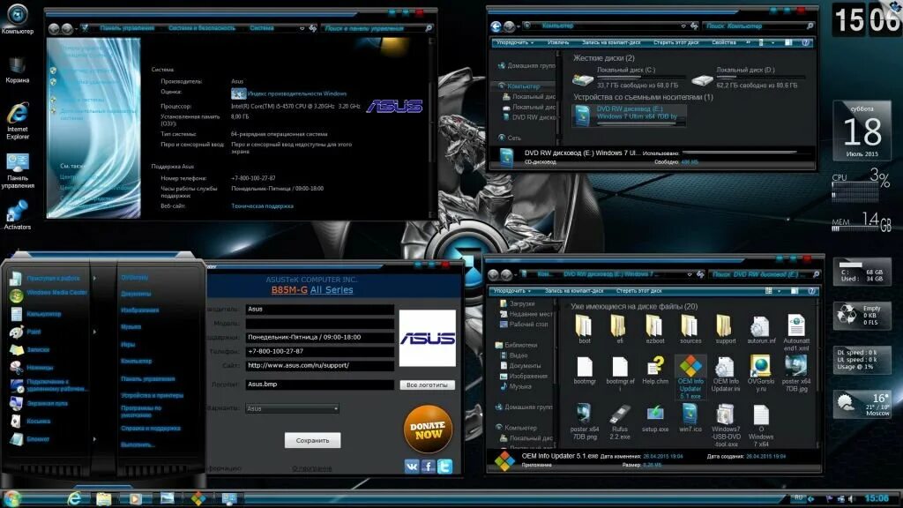The height and width of the screenshot is (508, 903).
Task: Expand Варианты dropdown showing Asus
Action: 292,408
